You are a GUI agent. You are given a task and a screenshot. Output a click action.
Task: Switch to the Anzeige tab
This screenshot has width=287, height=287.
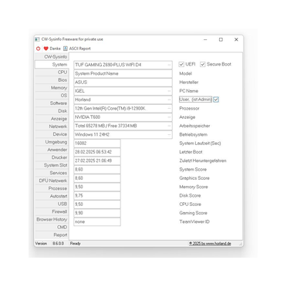pyautogui.click(x=52, y=119)
